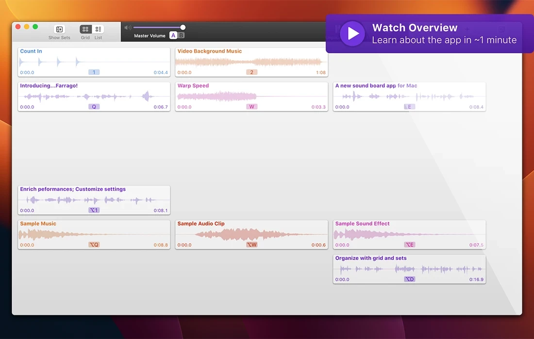534x339 pixels.
Task: Select the A volume preset
Action: click(173, 35)
